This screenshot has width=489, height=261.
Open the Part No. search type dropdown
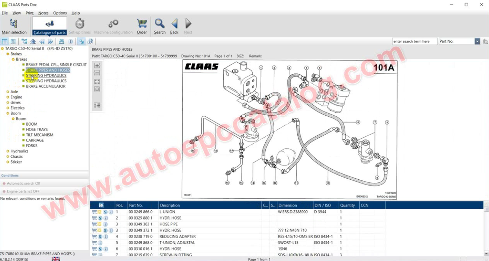click(x=477, y=41)
